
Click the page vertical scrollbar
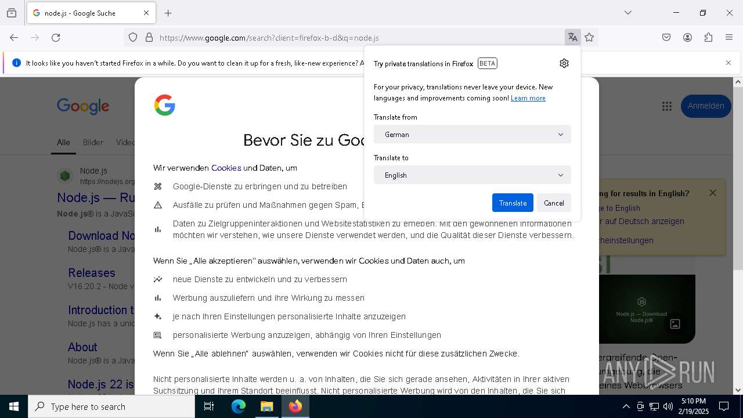click(x=738, y=180)
